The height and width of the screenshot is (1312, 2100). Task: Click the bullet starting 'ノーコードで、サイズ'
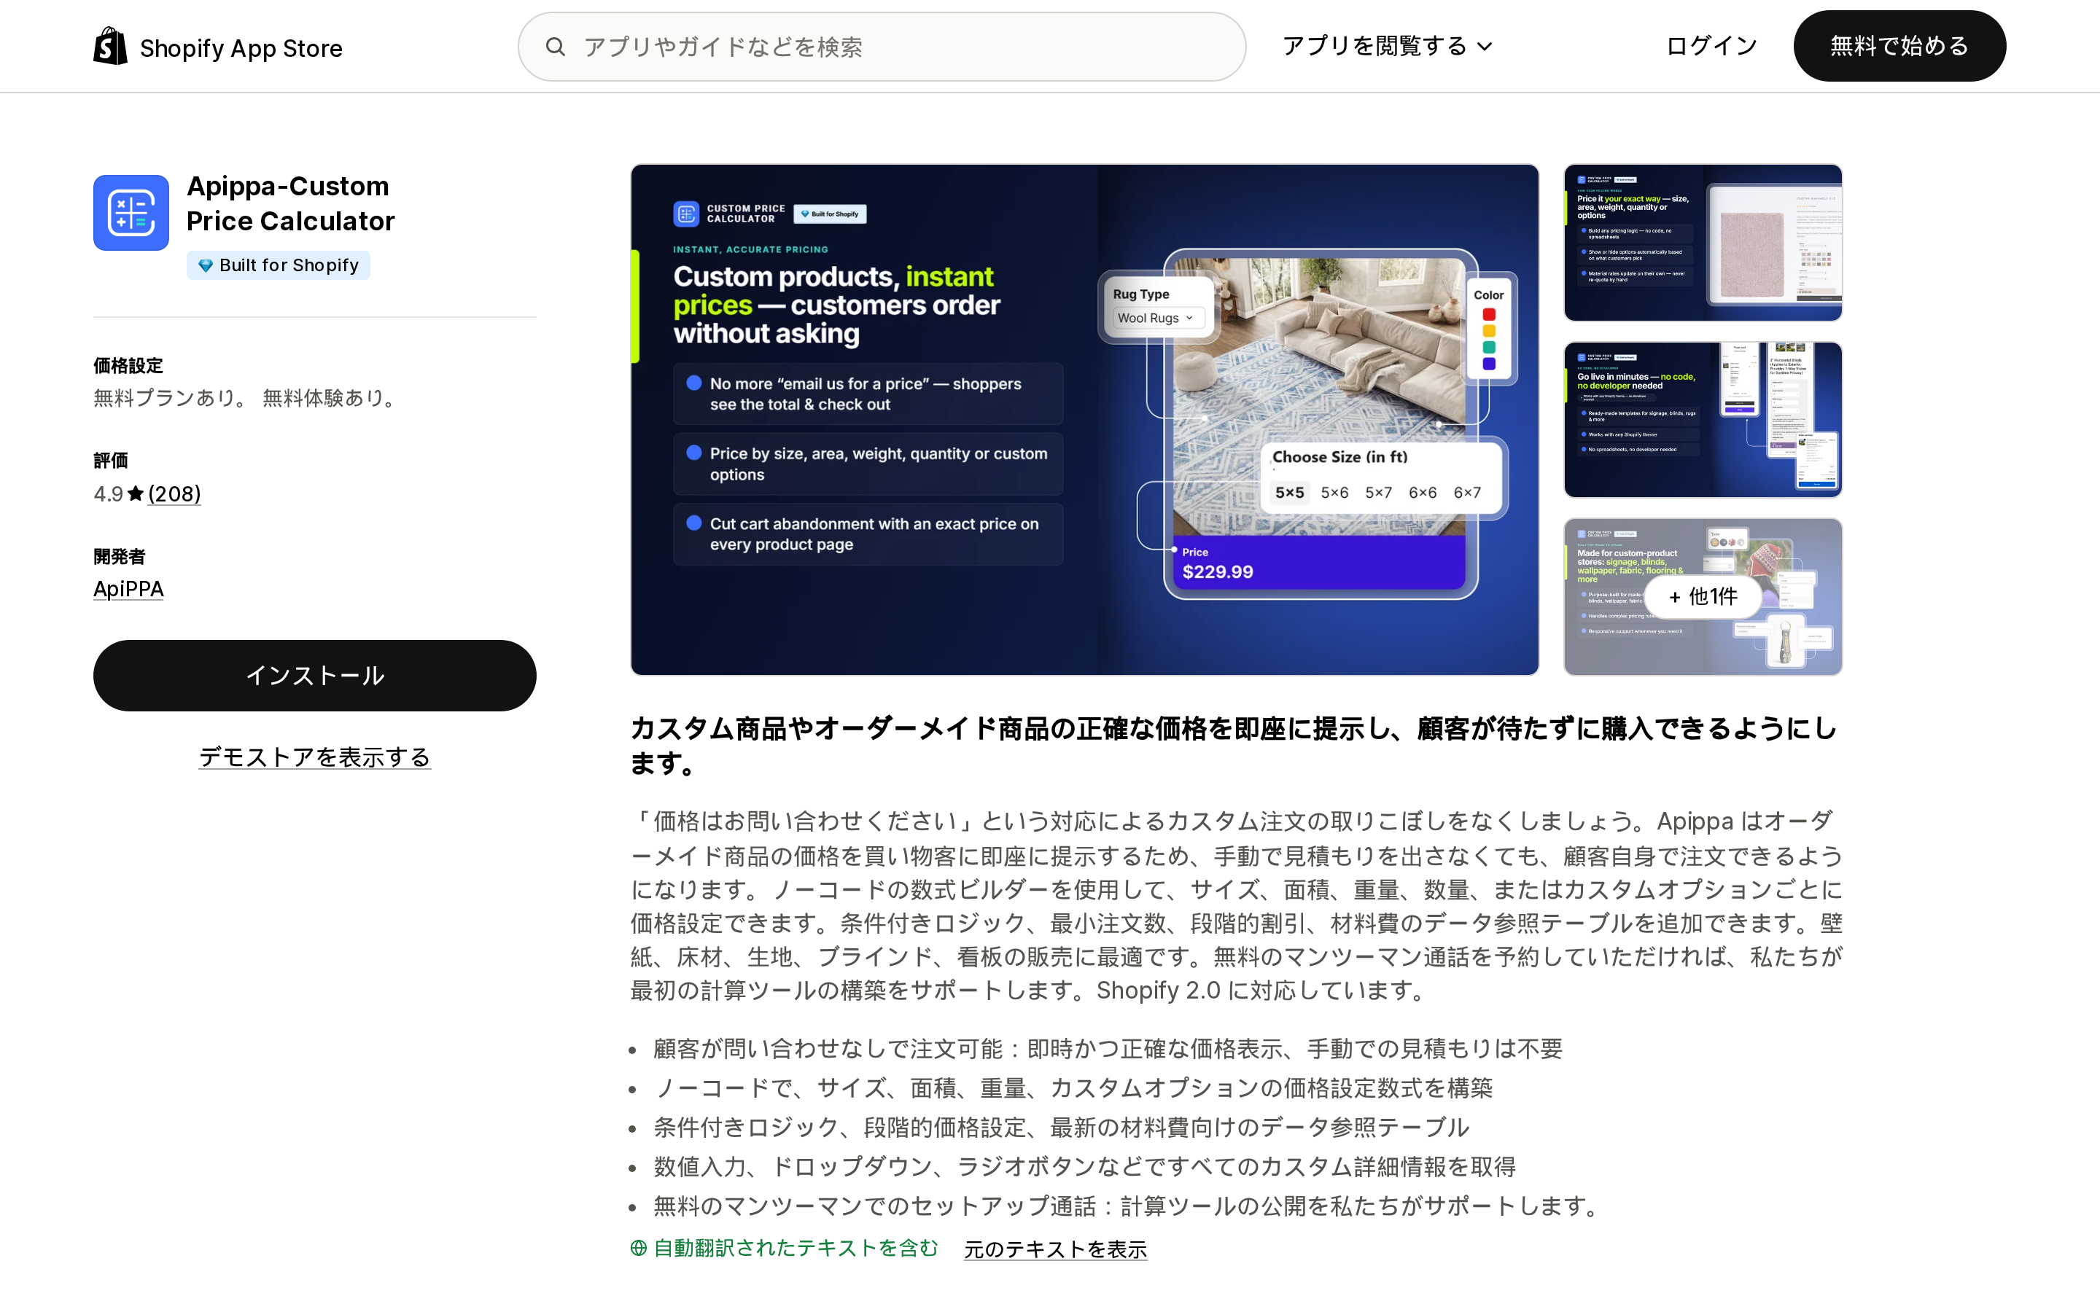(x=1073, y=1088)
